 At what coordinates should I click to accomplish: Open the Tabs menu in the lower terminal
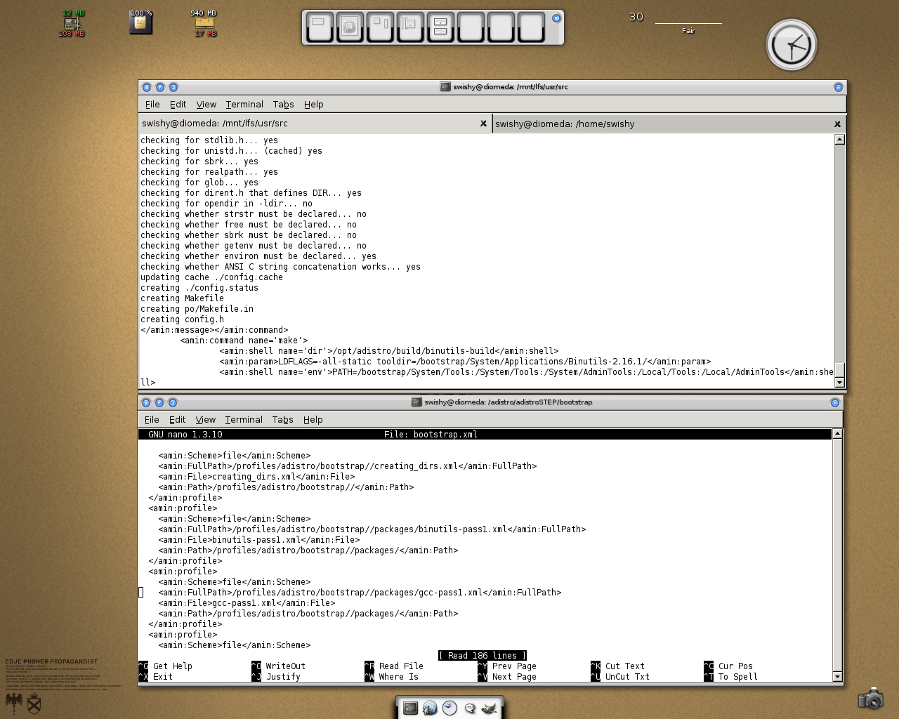point(283,419)
